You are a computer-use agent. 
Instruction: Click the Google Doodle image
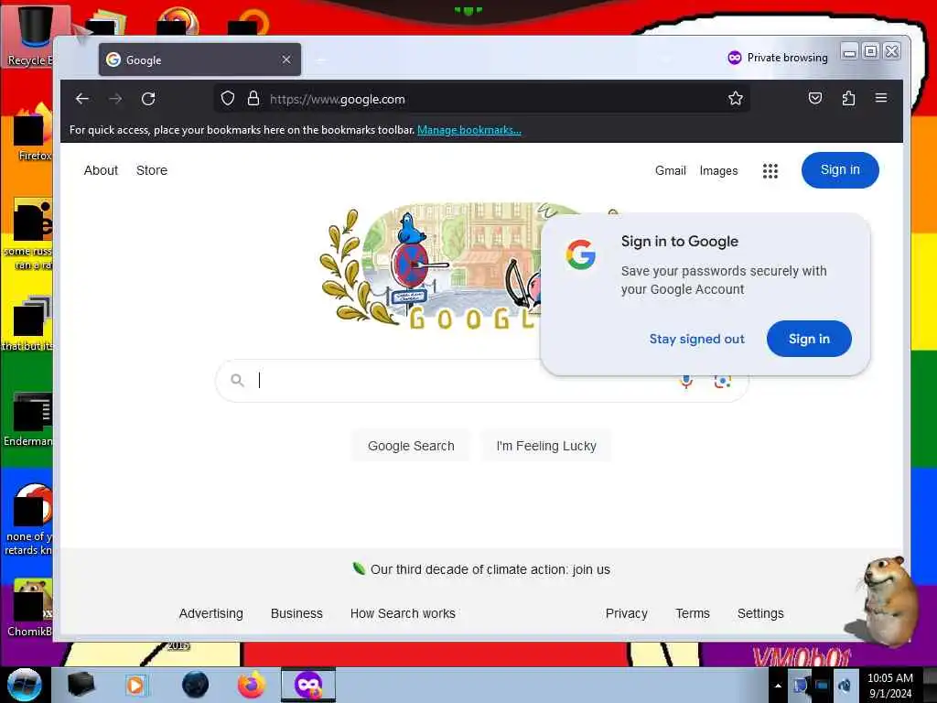(x=430, y=266)
